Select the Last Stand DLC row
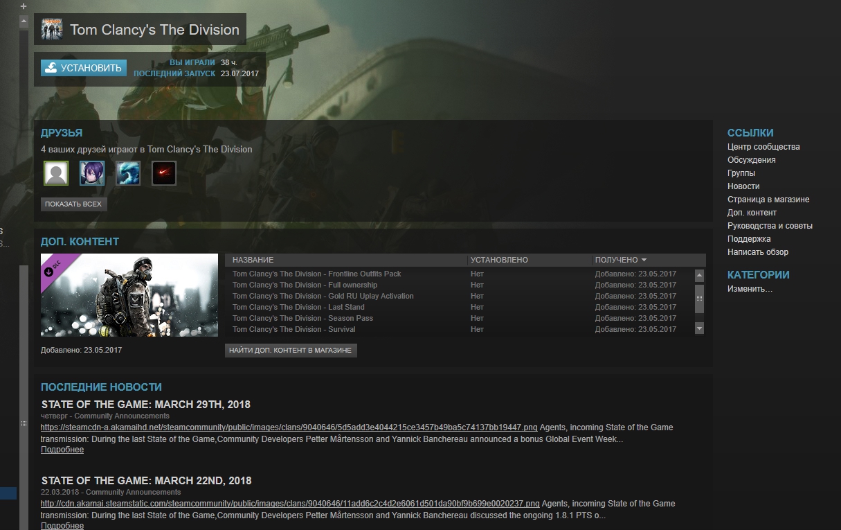 tap(459, 307)
